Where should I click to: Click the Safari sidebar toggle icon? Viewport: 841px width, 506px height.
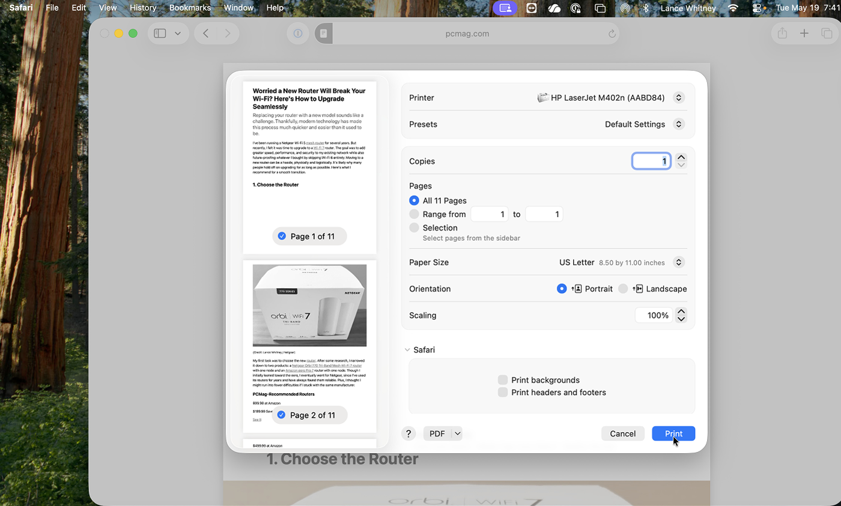[x=160, y=34]
